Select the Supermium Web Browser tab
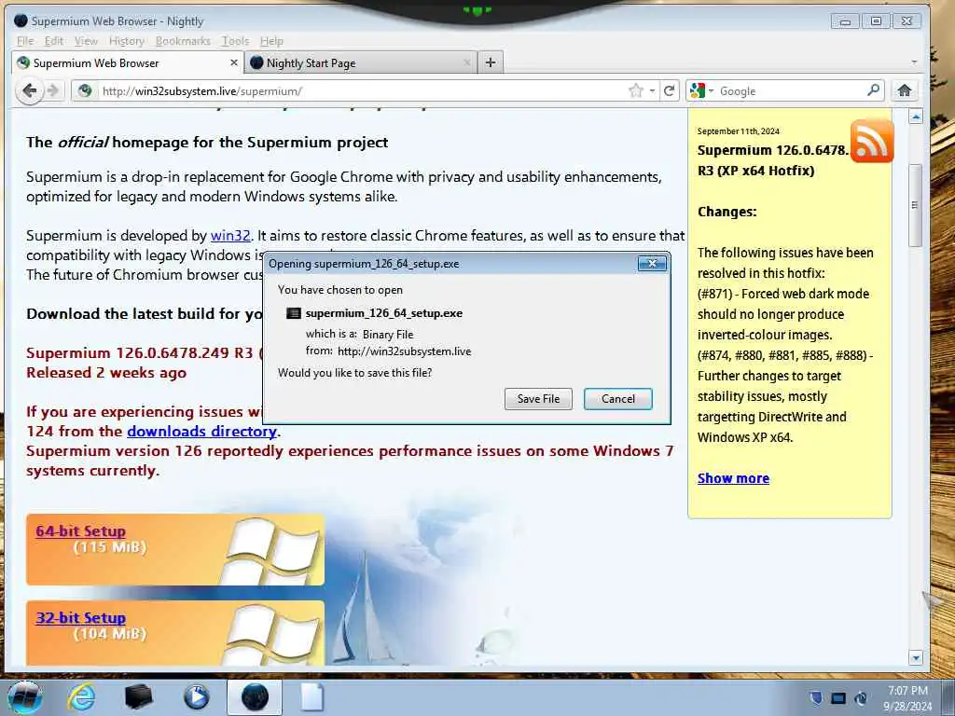This screenshot has width=955, height=716. (x=127, y=62)
